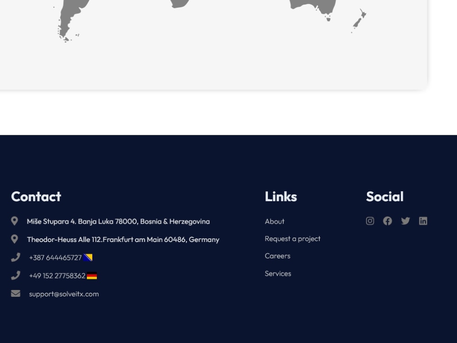Open the Facebook social icon
Image resolution: width=457 pixels, height=343 pixels.
point(388,221)
